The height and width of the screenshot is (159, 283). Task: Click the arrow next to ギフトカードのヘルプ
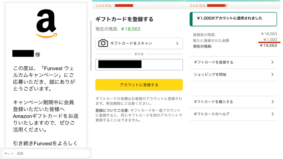point(272,114)
